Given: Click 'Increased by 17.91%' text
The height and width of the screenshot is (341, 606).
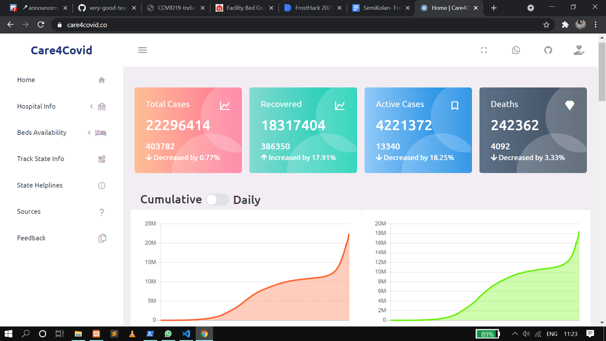Looking at the screenshot, I should (302, 158).
